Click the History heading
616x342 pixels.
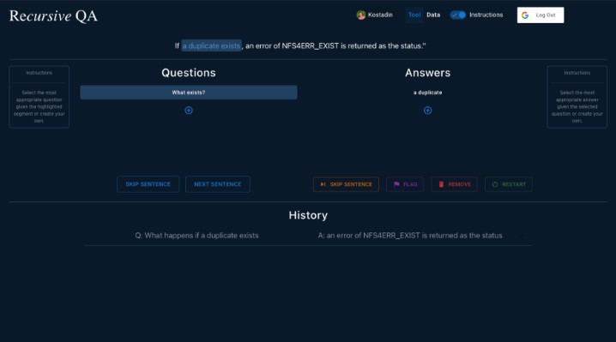pyautogui.click(x=308, y=215)
